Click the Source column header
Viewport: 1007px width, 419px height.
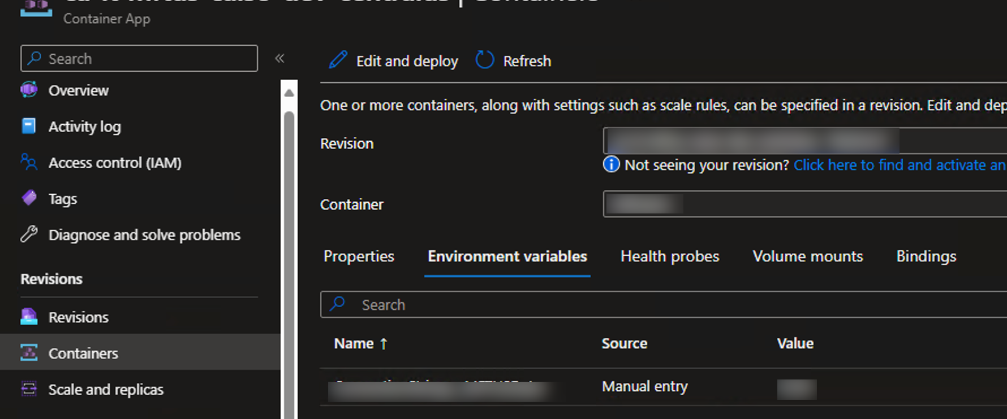625,344
